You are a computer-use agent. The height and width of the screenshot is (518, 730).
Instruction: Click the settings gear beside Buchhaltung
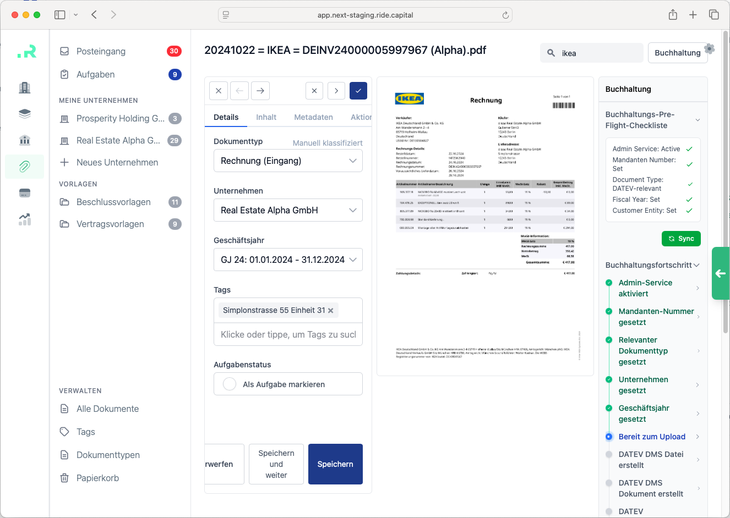point(709,49)
